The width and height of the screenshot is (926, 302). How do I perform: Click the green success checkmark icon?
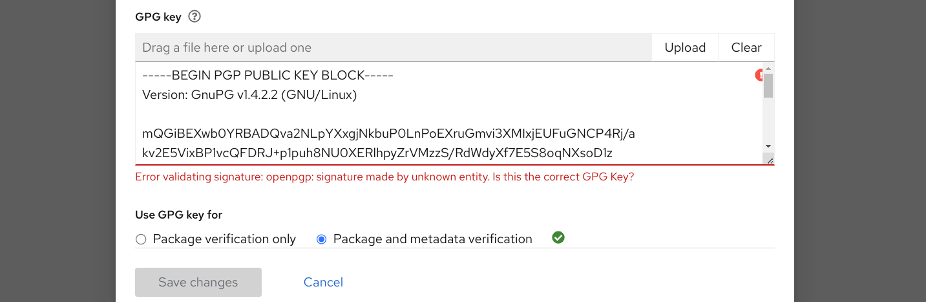[x=558, y=238]
